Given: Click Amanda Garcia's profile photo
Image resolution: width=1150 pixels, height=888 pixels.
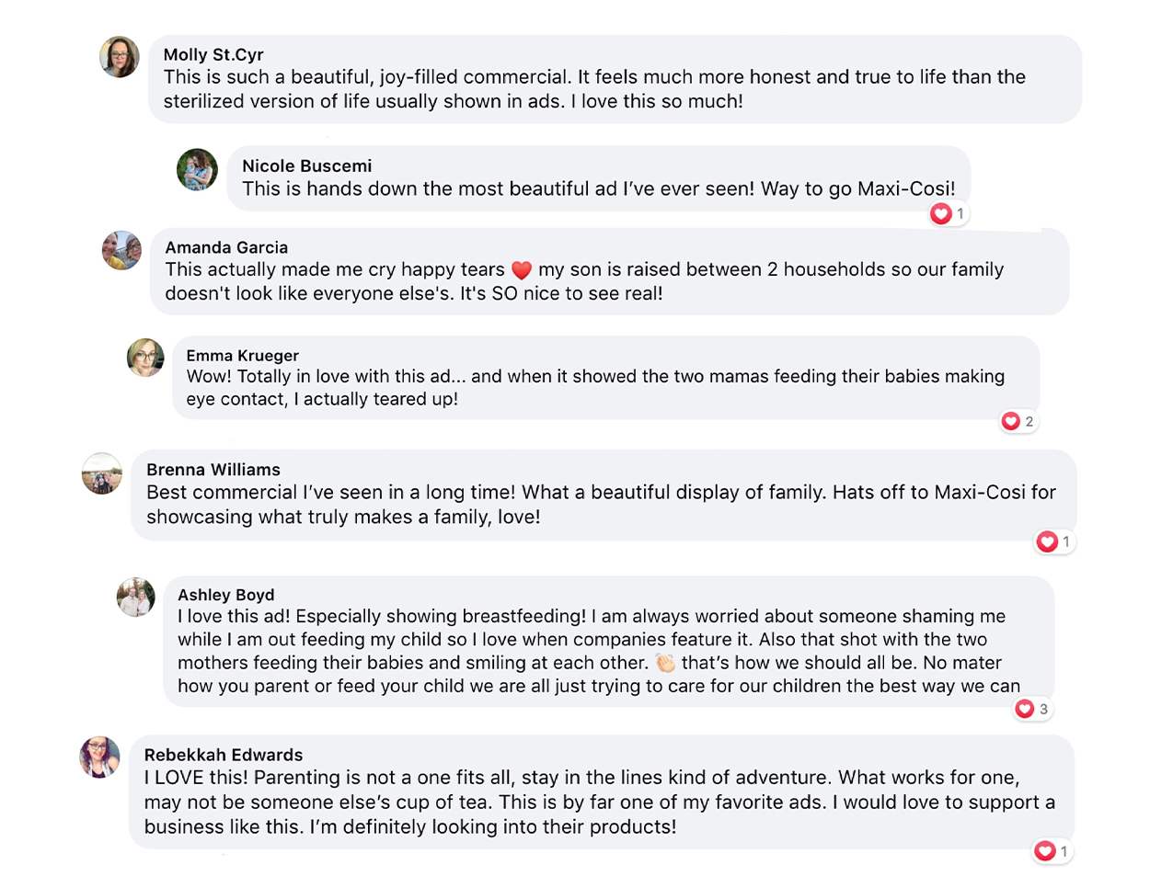Looking at the screenshot, I should (121, 250).
